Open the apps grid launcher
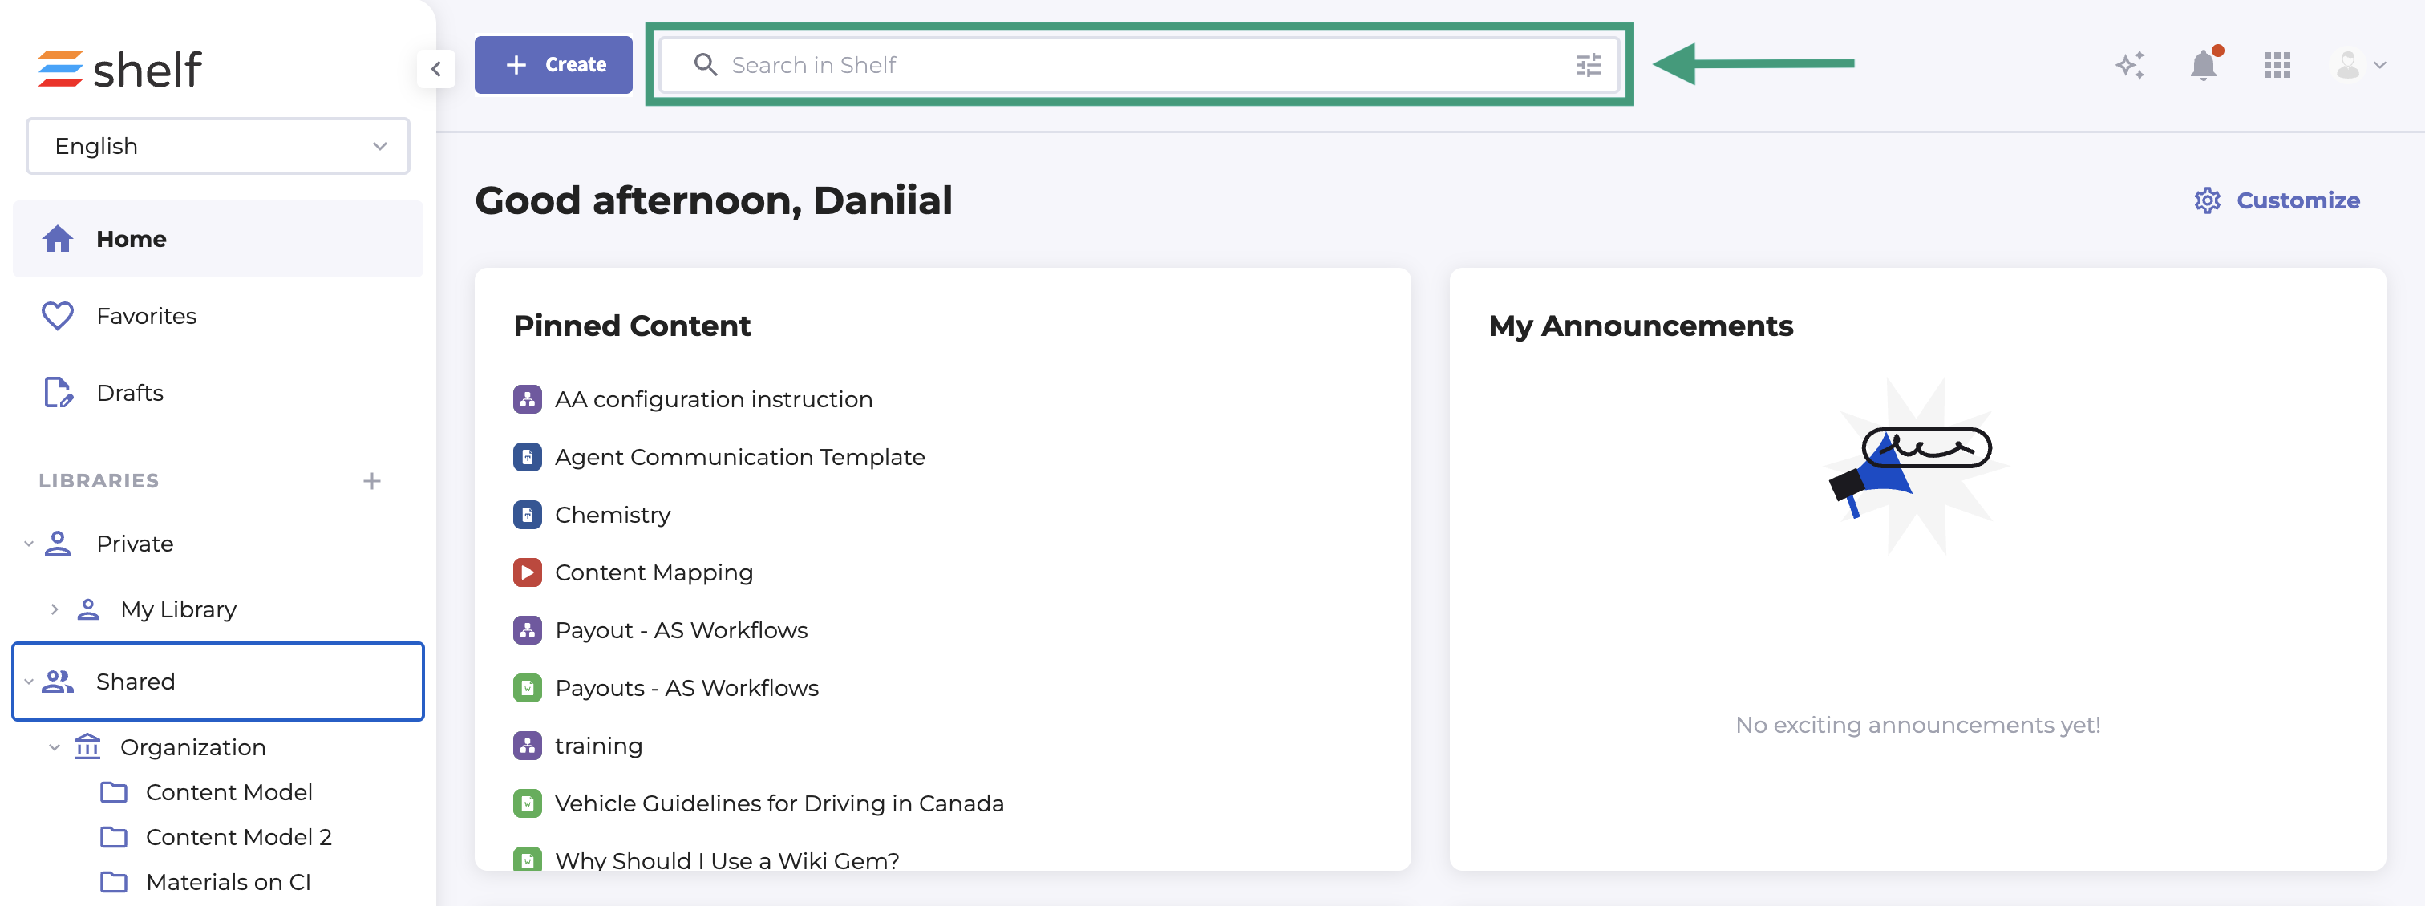2425x906 pixels. point(2277,65)
